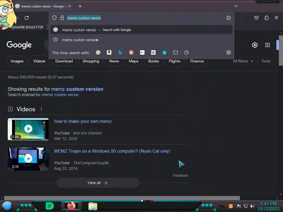This screenshot has height=212, width=283.
Task: Switch to the Books filter
Action: (x=153, y=61)
